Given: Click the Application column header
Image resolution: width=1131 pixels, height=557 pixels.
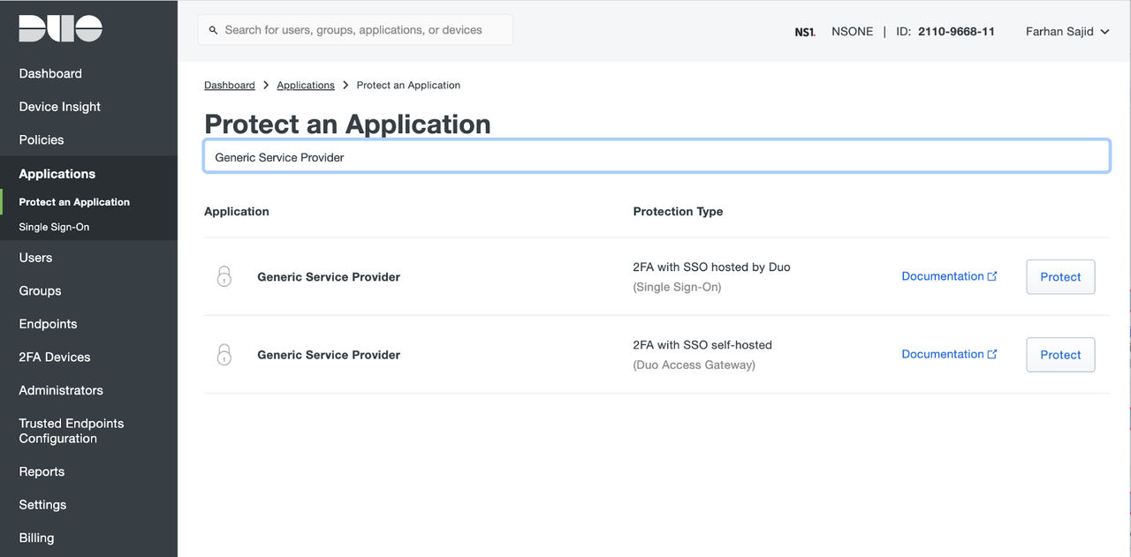Looking at the screenshot, I should tap(237, 212).
